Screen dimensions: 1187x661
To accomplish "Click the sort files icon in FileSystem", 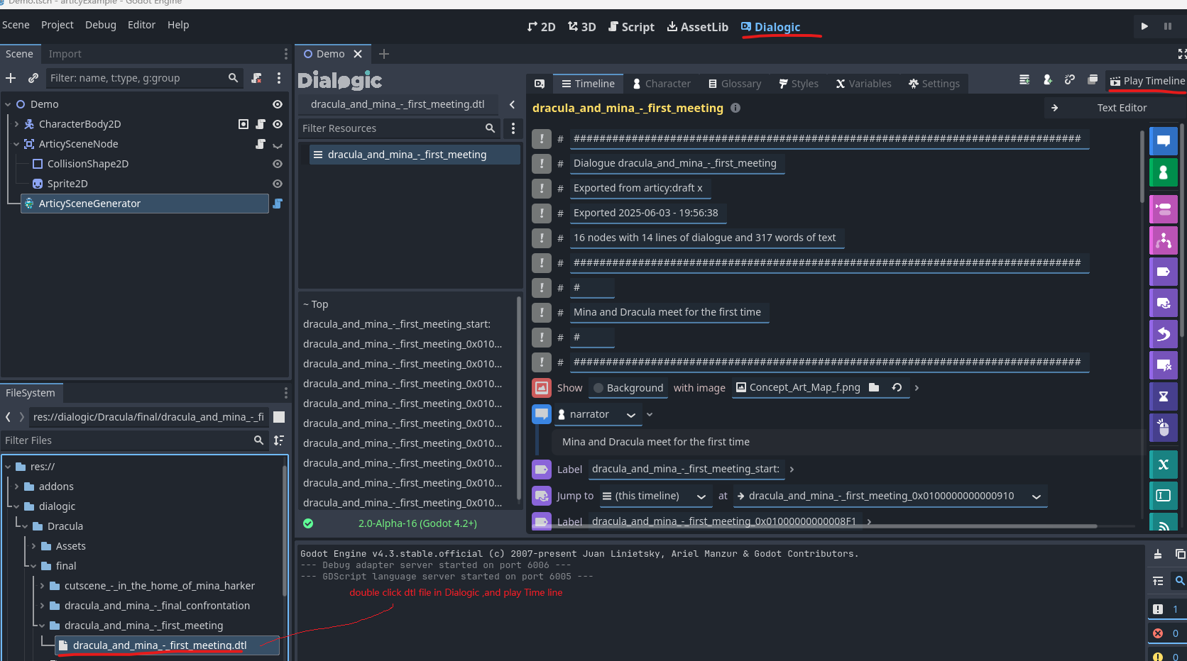I will pyautogui.click(x=279, y=440).
